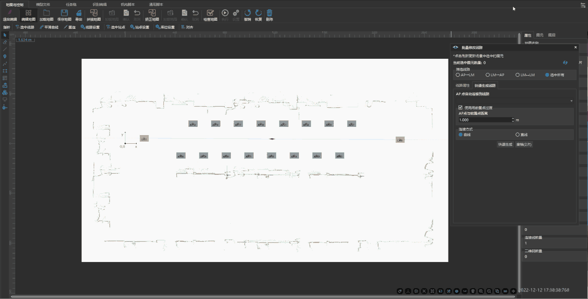Click the 撤销(2次) button
The width and height of the screenshot is (588, 299).
pos(524,144)
